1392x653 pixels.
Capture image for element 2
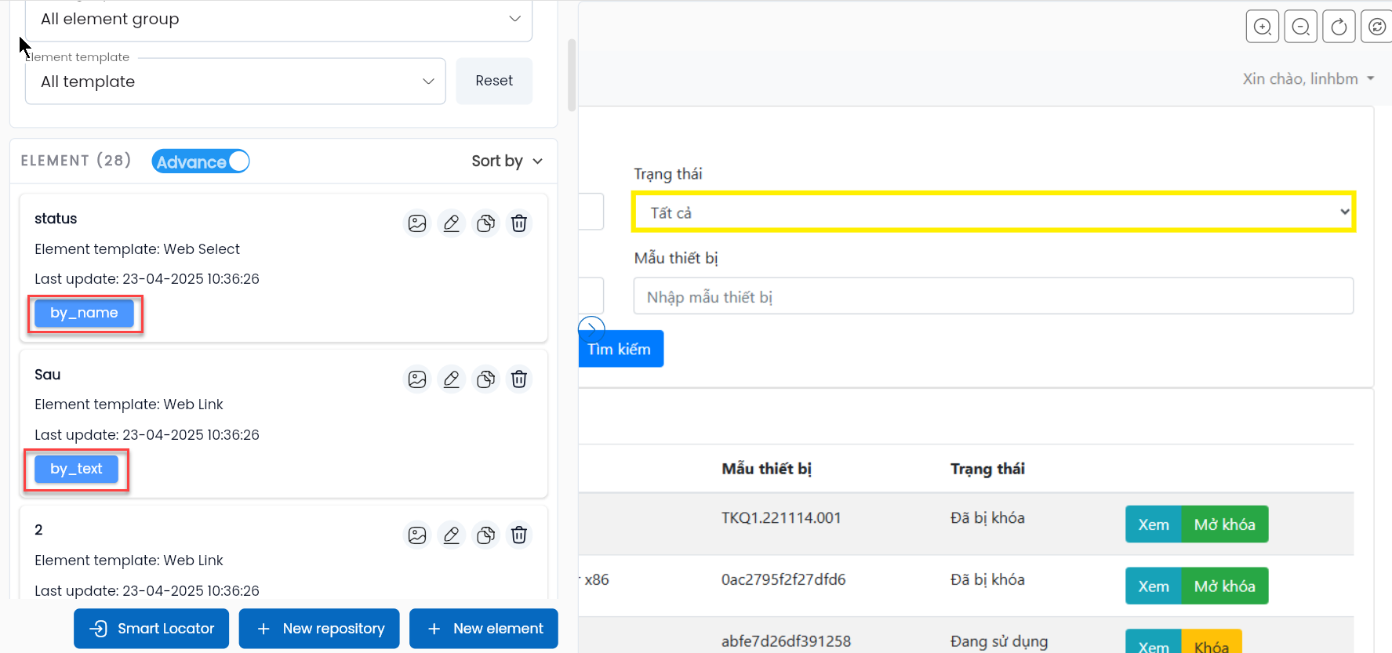click(417, 535)
